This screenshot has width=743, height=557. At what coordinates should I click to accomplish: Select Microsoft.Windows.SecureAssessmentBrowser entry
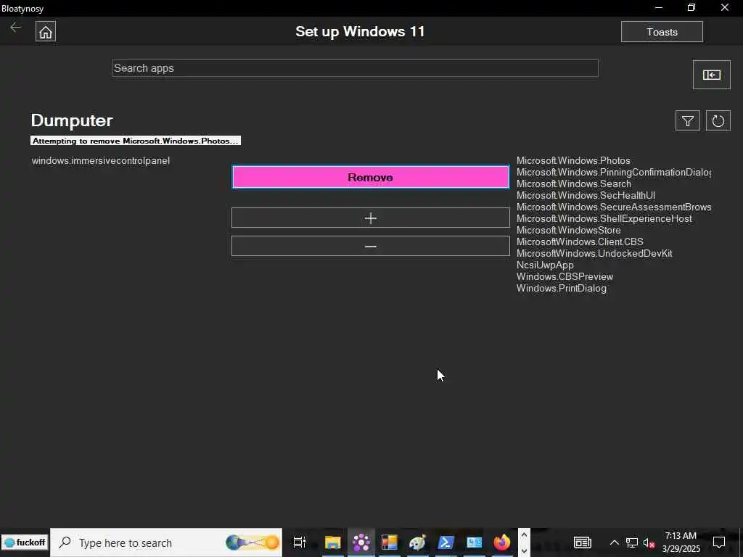pos(614,207)
